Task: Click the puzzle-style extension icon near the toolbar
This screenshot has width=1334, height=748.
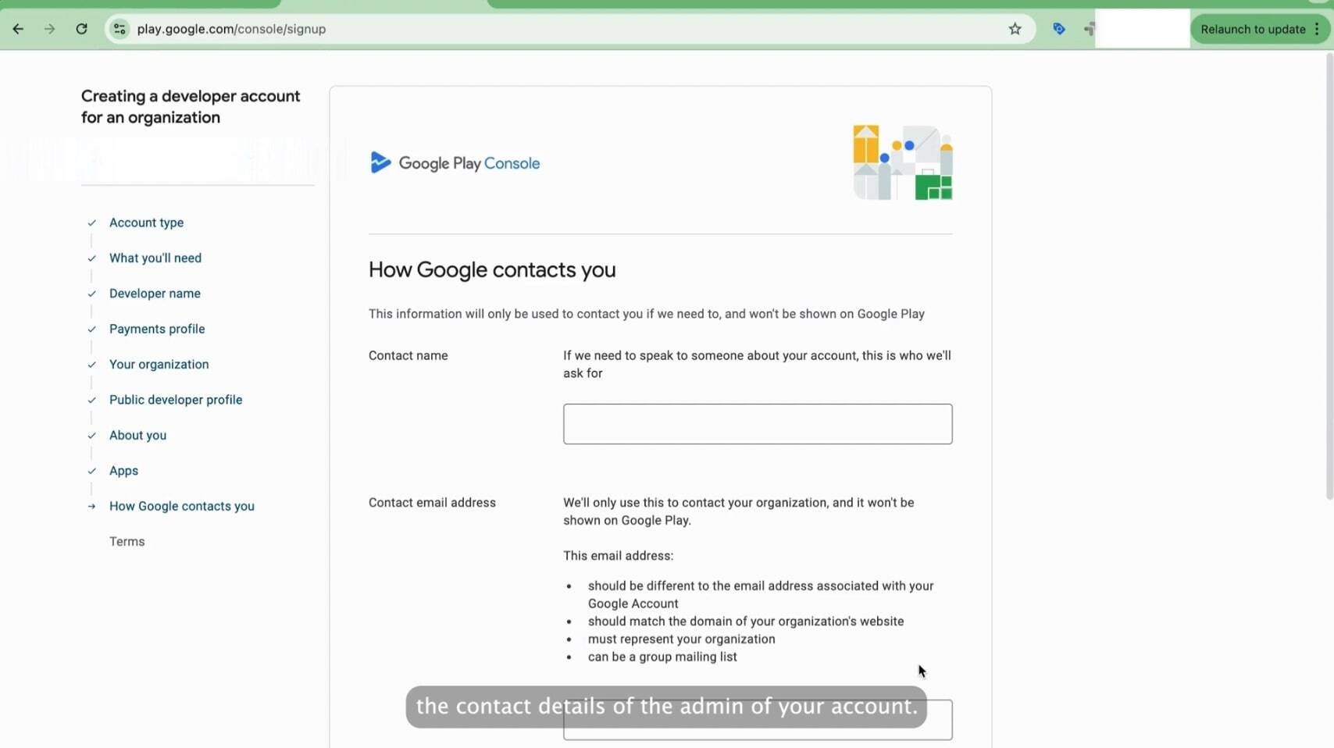Action: pos(1088,29)
